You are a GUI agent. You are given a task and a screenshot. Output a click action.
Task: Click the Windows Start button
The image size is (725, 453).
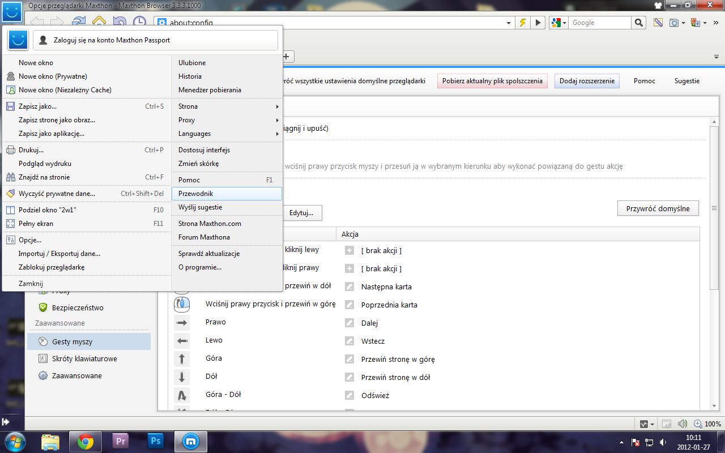tap(16, 441)
